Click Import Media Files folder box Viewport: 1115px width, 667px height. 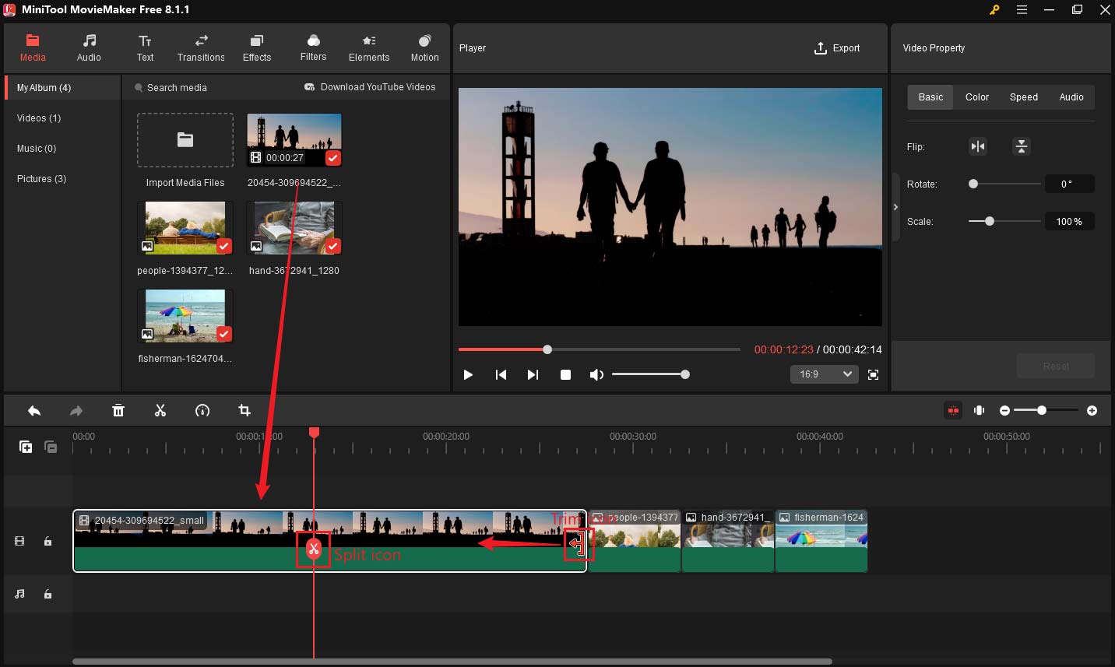point(185,140)
